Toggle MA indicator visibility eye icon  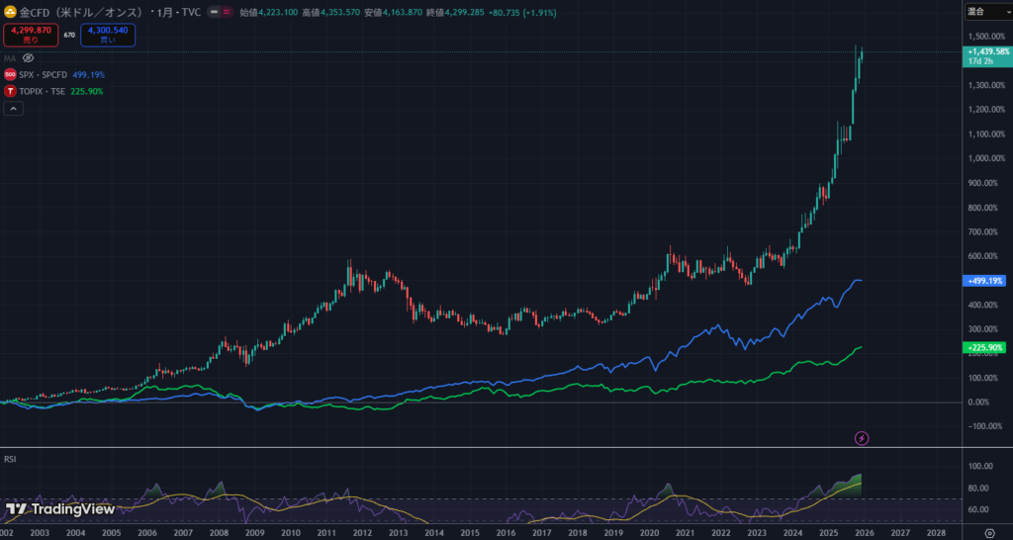tap(28, 58)
